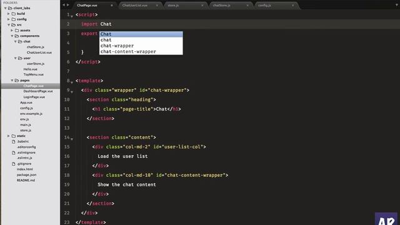Choose 'chat-content-wrapper' from autocomplete list
This screenshot has width=400, height=225.
pos(141,52)
